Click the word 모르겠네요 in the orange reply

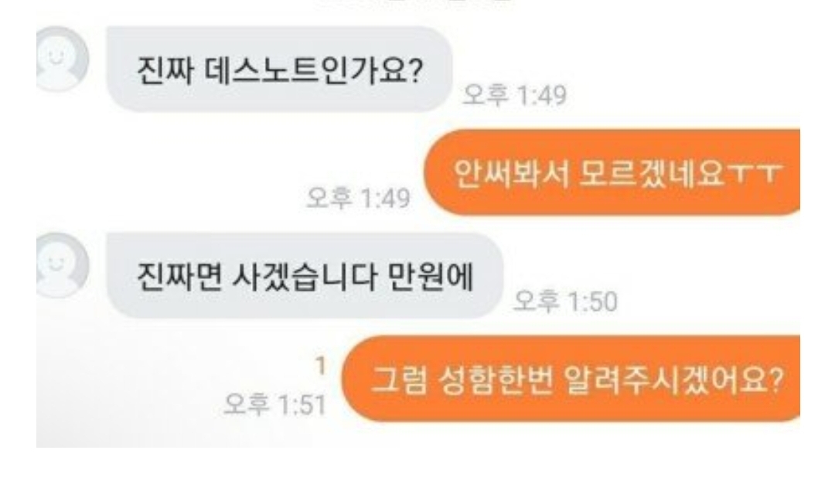[651, 173]
